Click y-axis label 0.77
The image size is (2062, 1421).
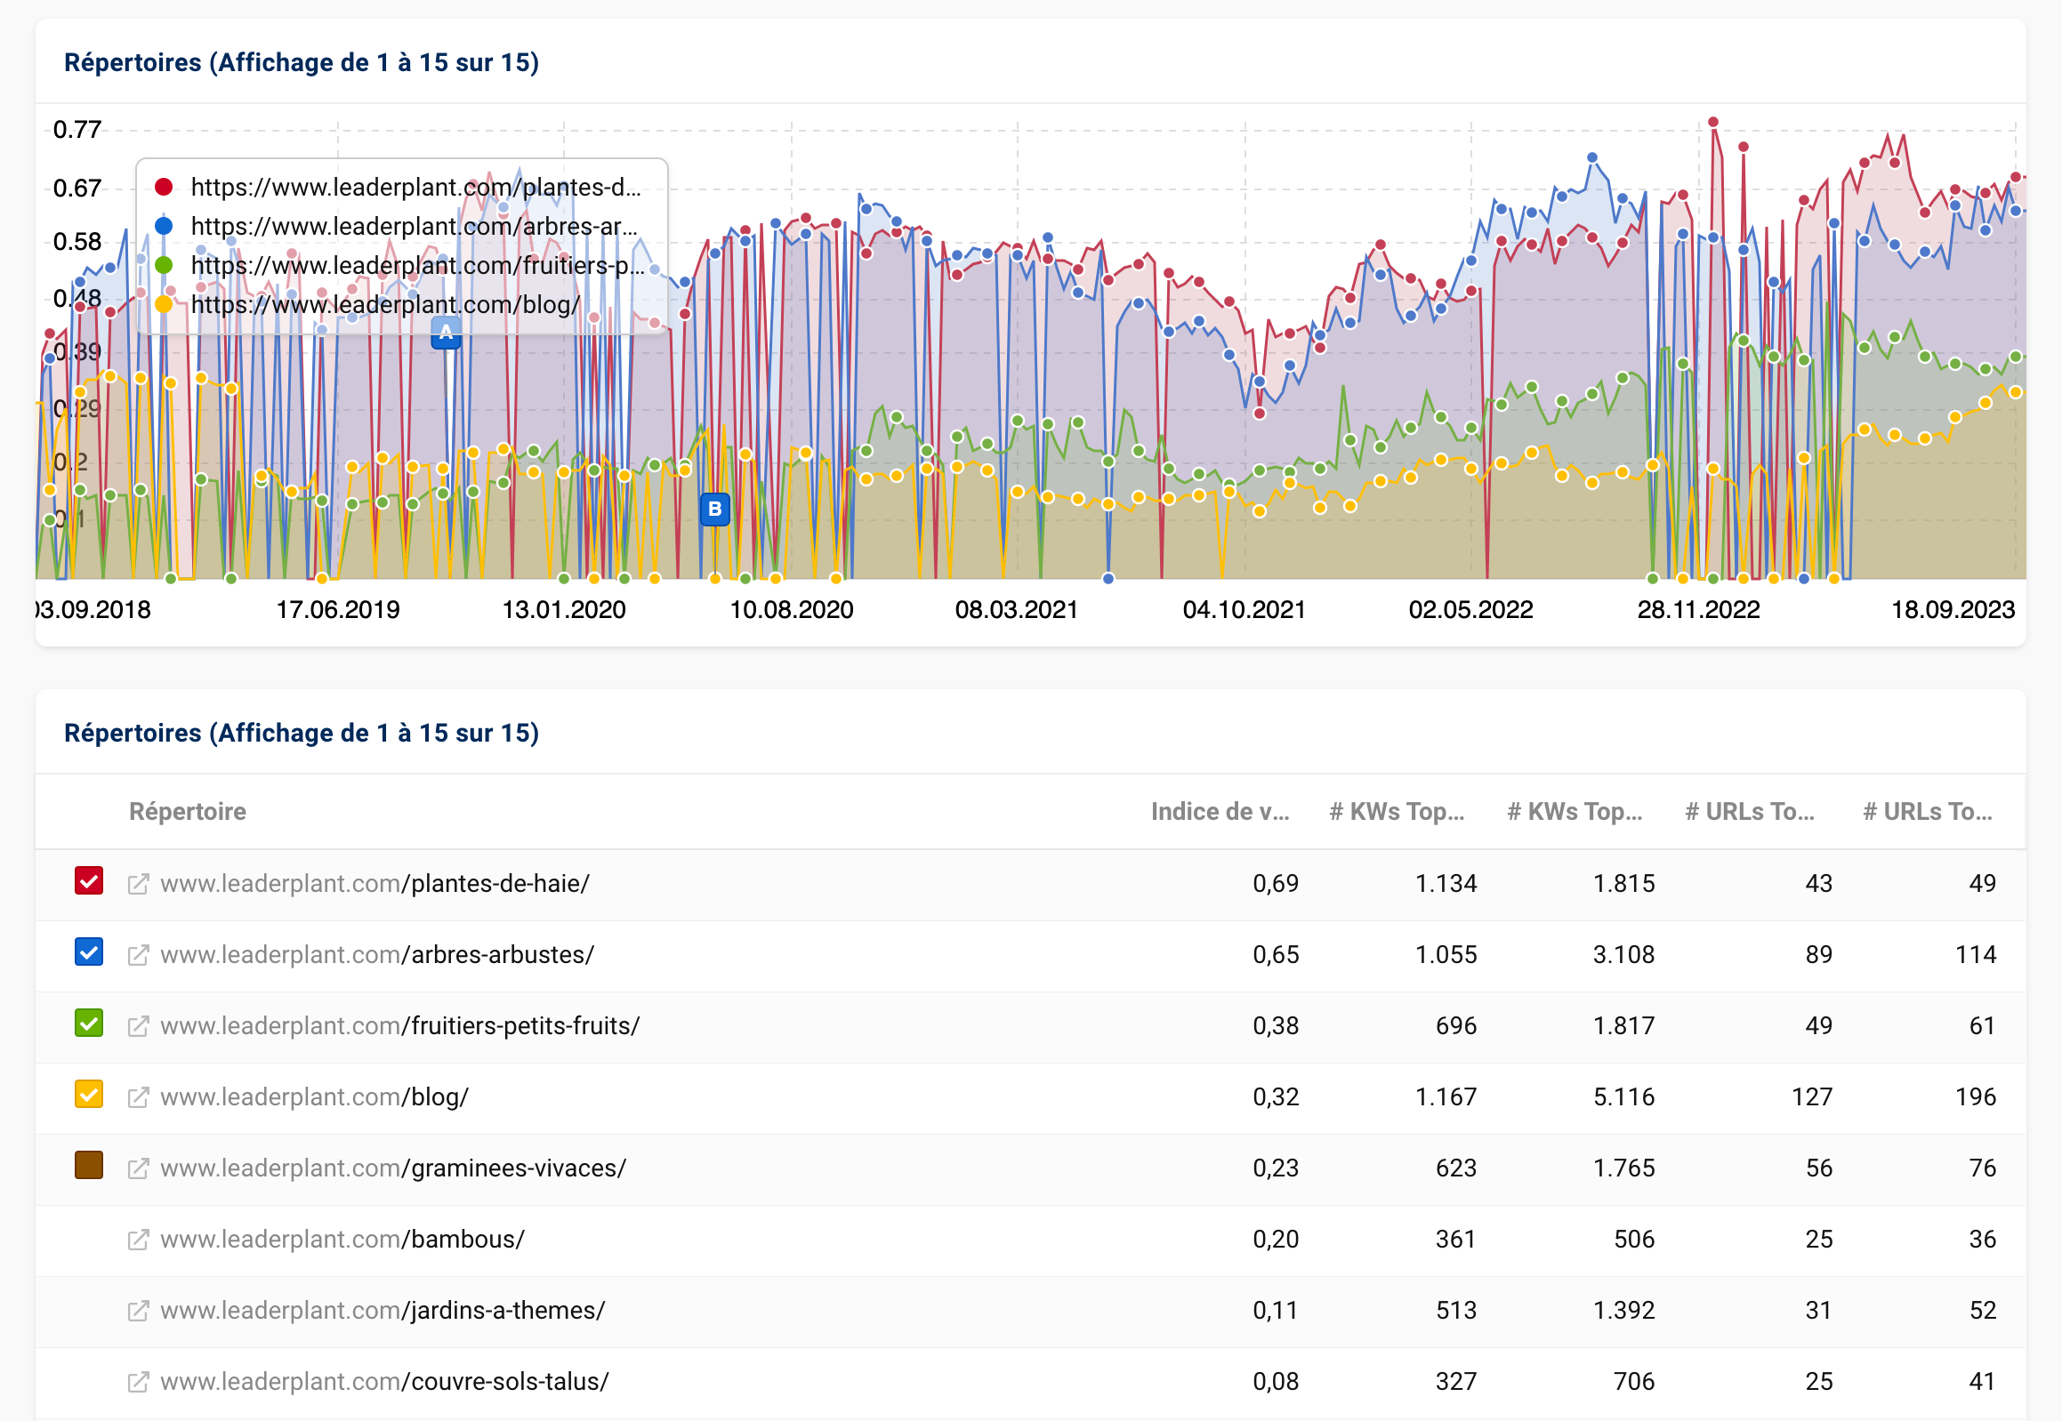(77, 130)
